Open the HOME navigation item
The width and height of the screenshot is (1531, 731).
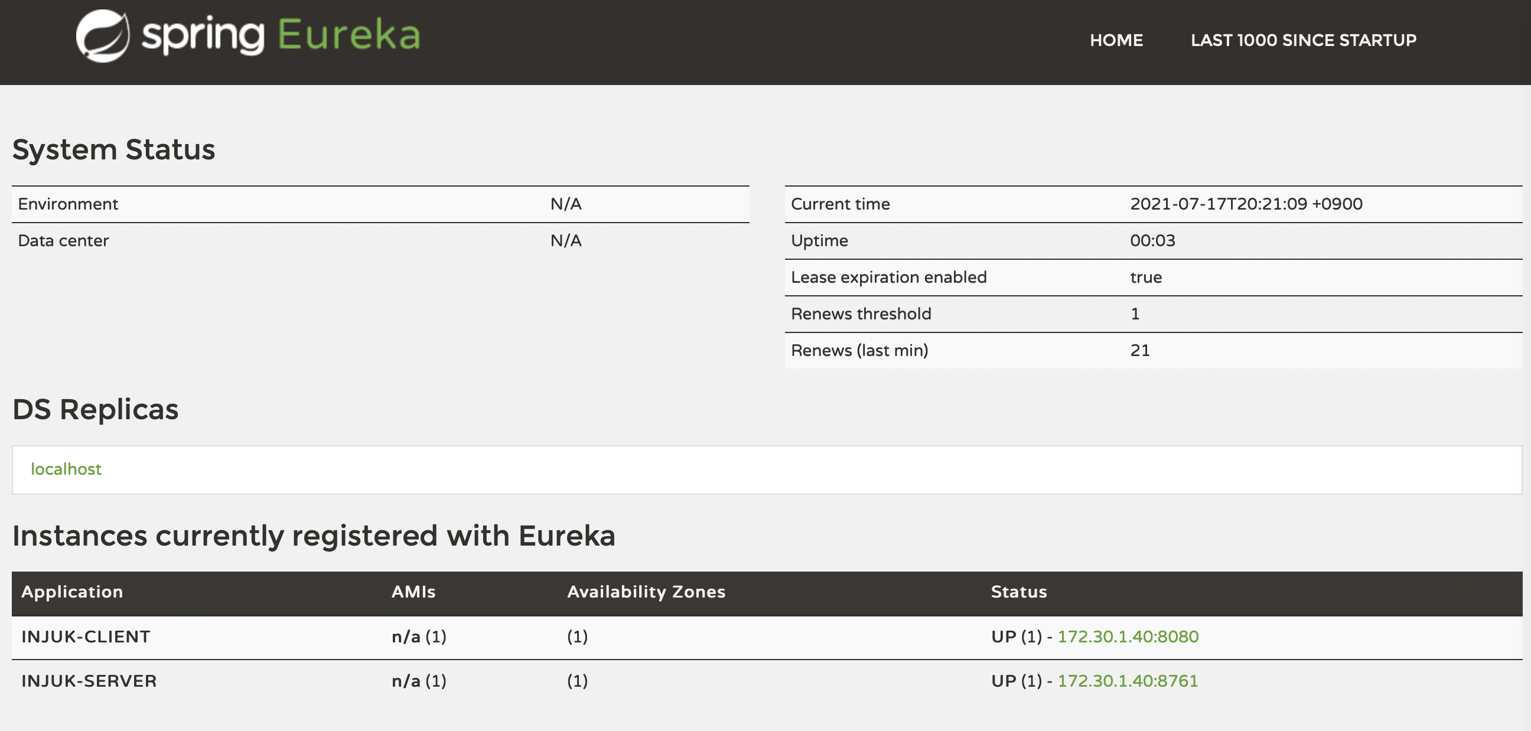1116,40
